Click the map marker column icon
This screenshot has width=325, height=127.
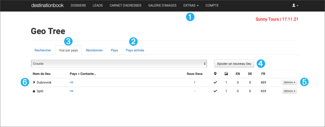pos(216,74)
